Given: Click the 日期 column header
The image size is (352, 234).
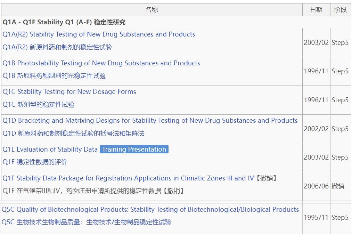Looking at the screenshot, I should tap(316, 10).
